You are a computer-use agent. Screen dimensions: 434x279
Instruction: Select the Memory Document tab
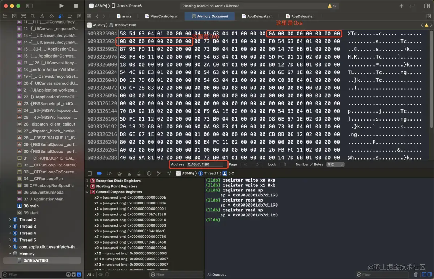click(x=210, y=16)
